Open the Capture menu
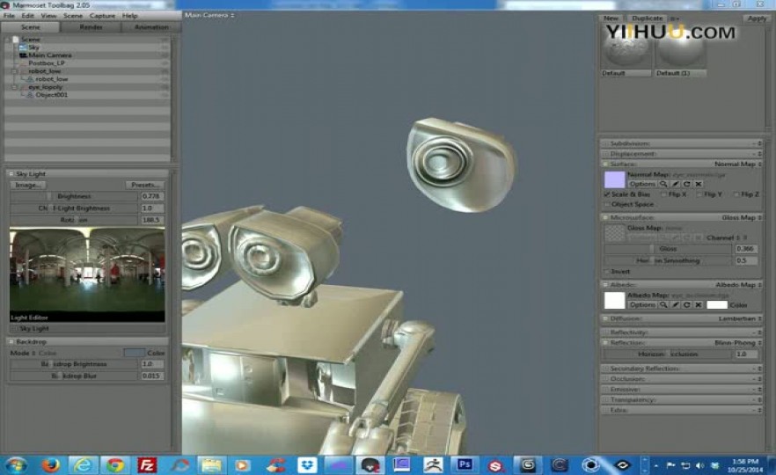The width and height of the screenshot is (776, 475). point(102,16)
